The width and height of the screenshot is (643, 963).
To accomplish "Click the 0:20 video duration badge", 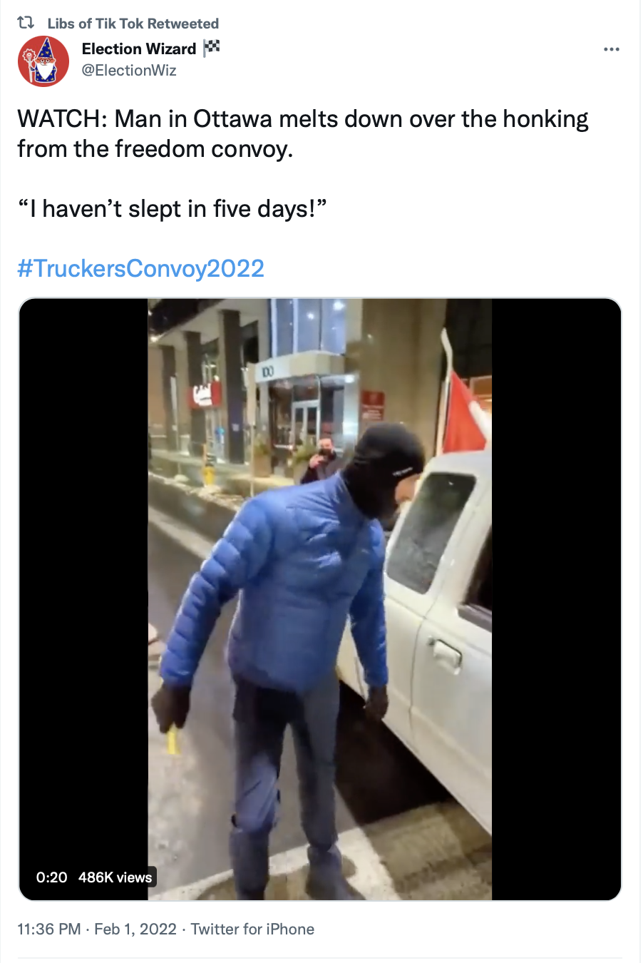I will tap(51, 877).
